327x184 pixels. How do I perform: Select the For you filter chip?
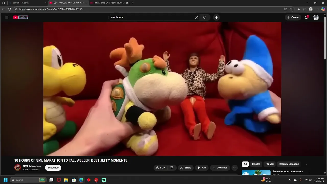tap(270, 164)
